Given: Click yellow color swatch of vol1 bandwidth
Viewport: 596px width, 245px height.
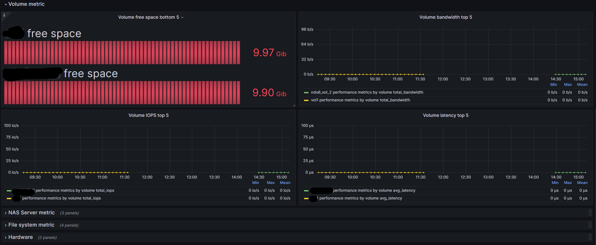Looking at the screenshot, I should (x=306, y=100).
